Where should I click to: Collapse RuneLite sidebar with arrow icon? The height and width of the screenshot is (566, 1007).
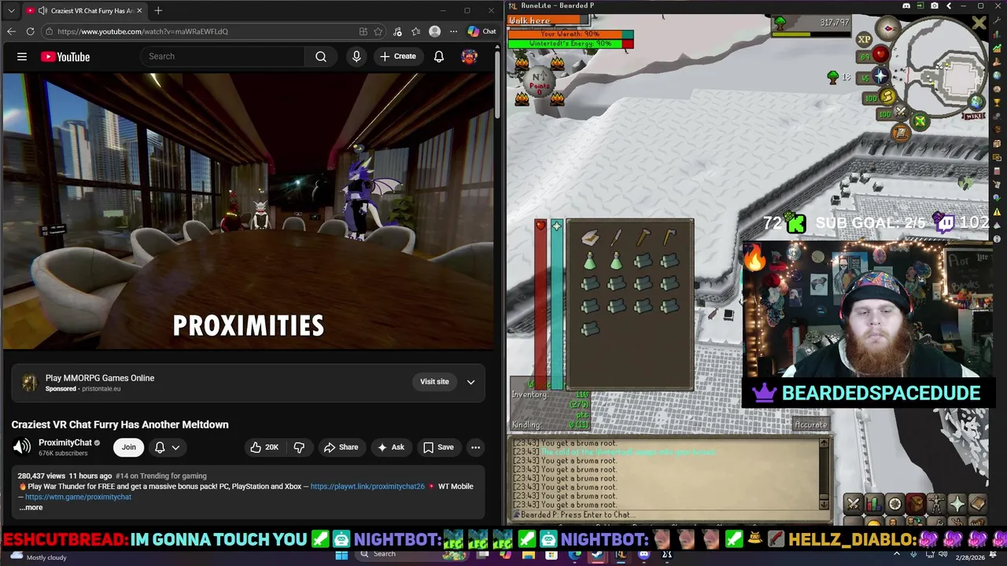[949, 6]
